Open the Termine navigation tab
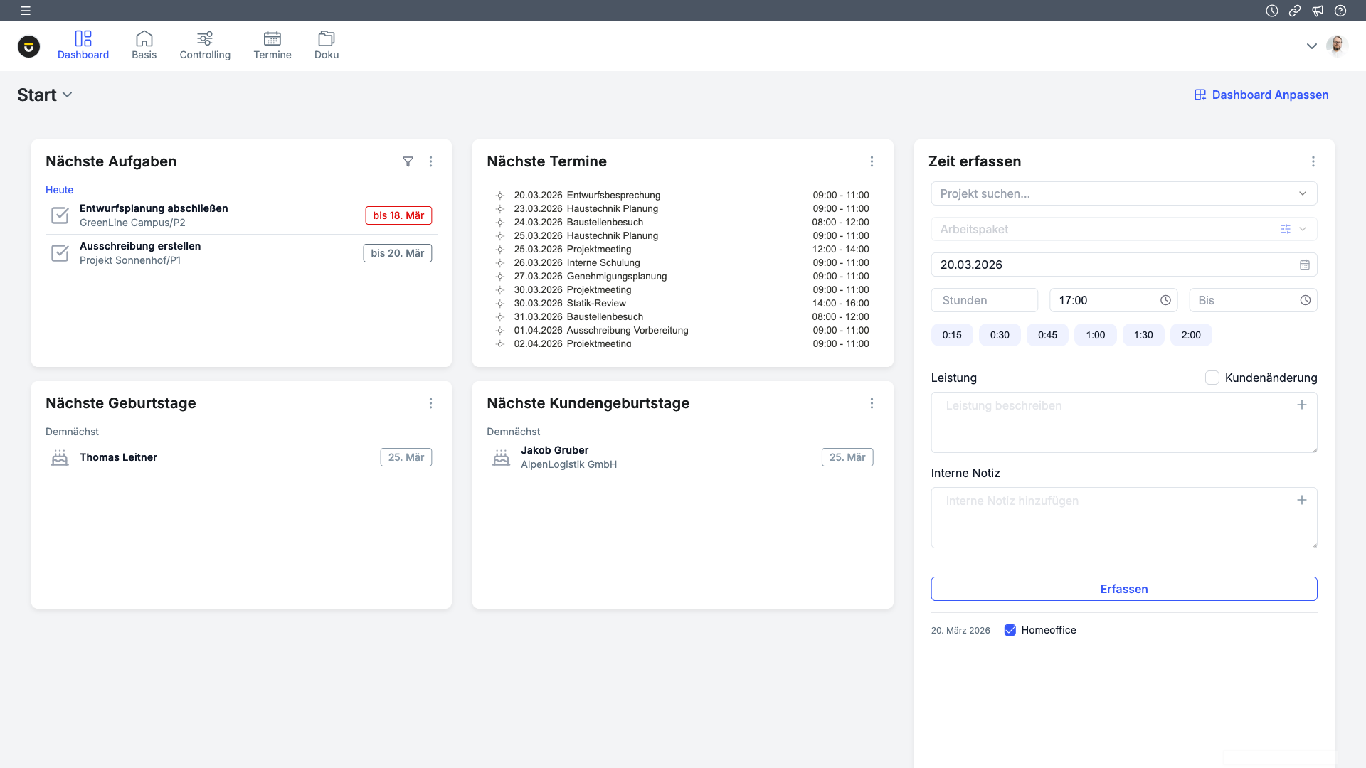Image resolution: width=1366 pixels, height=768 pixels. [x=272, y=46]
